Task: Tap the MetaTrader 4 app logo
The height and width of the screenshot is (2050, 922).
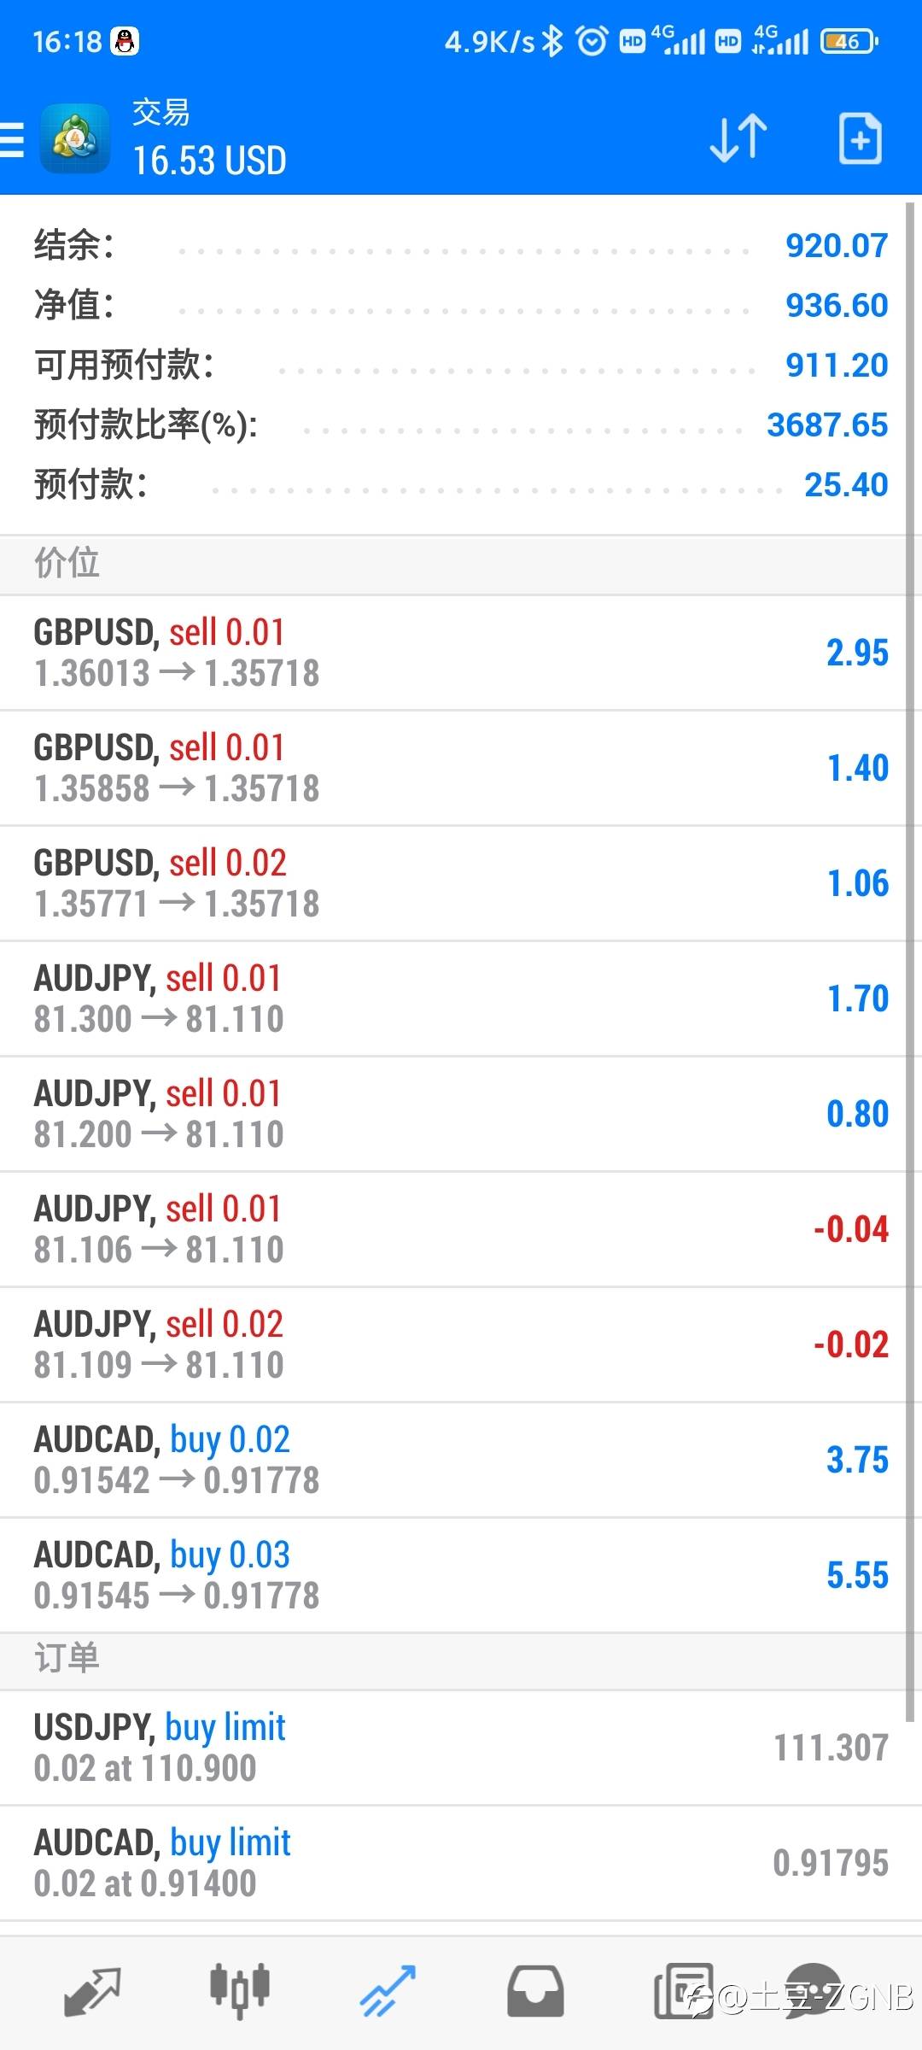Action: coord(75,138)
